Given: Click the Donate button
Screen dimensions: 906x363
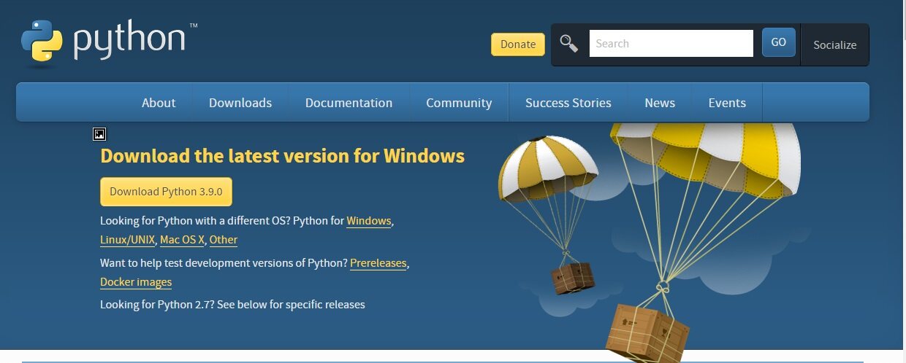Looking at the screenshot, I should coord(518,44).
